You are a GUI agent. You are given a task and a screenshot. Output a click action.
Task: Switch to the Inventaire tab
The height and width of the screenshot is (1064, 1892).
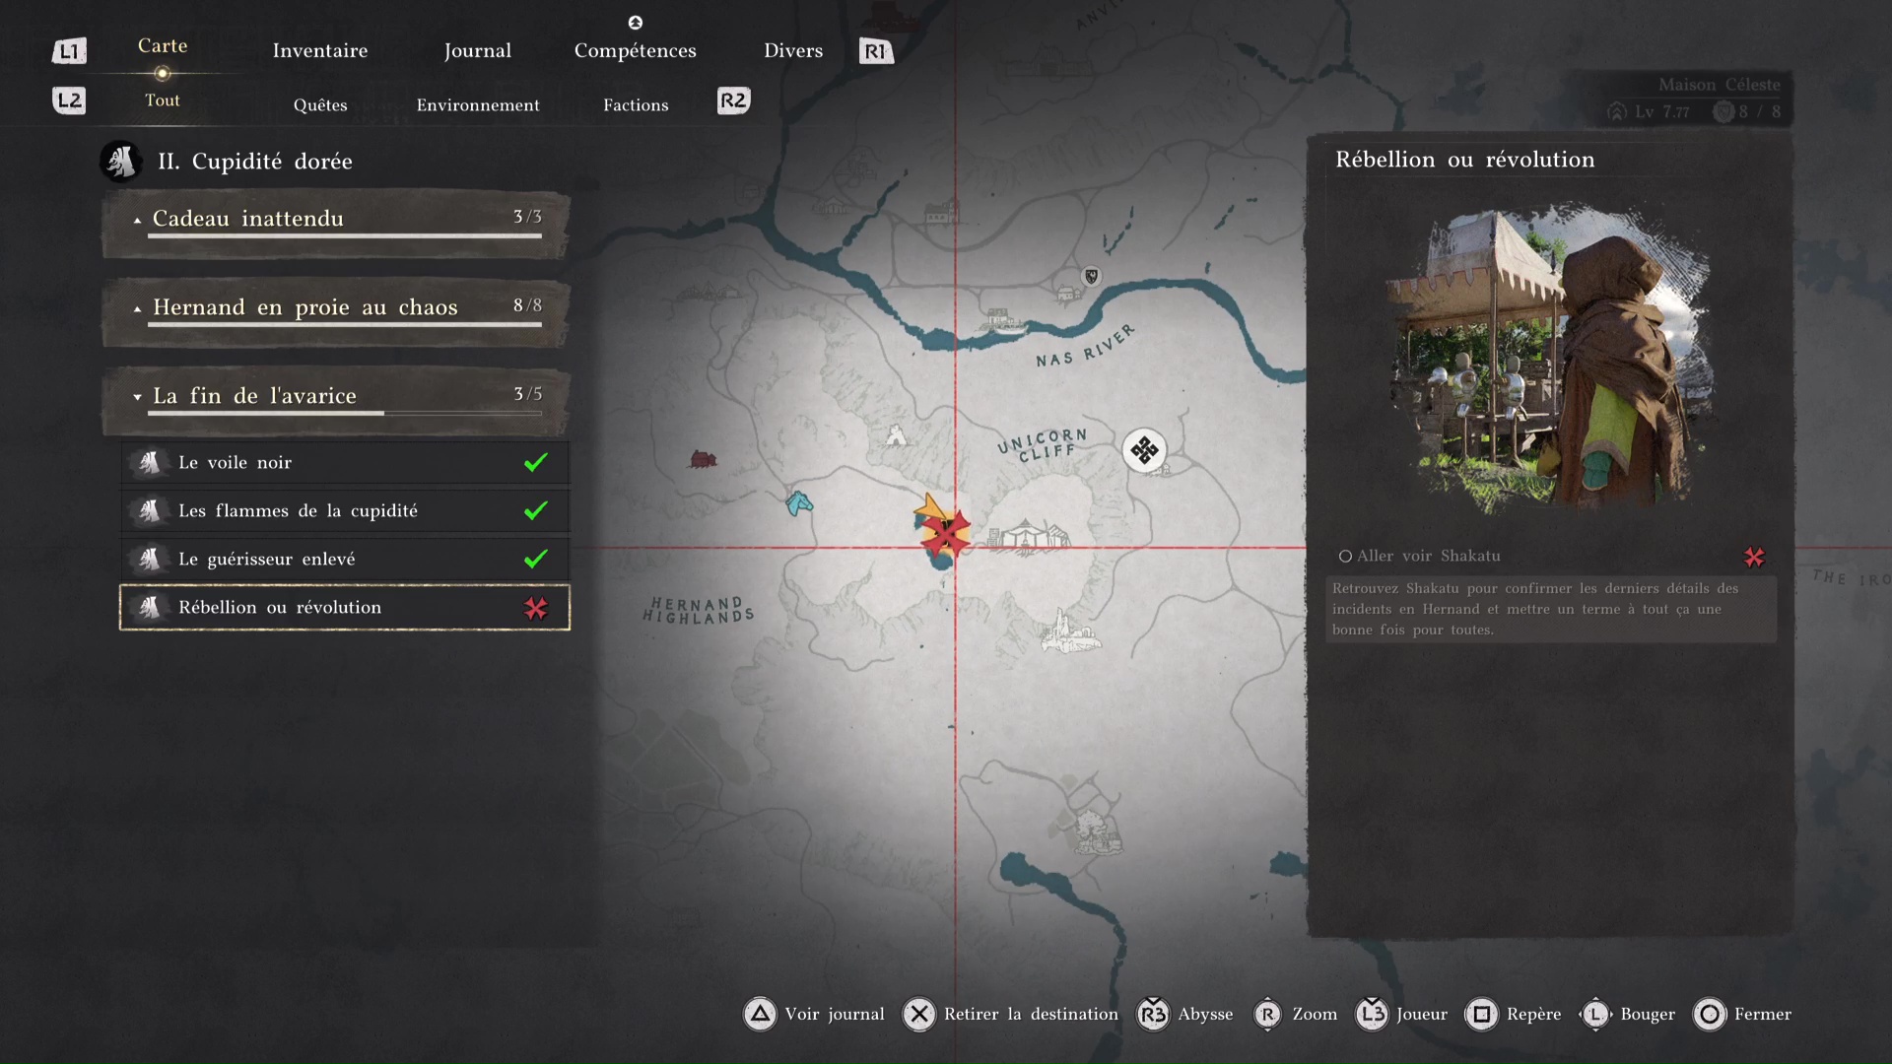(x=320, y=50)
